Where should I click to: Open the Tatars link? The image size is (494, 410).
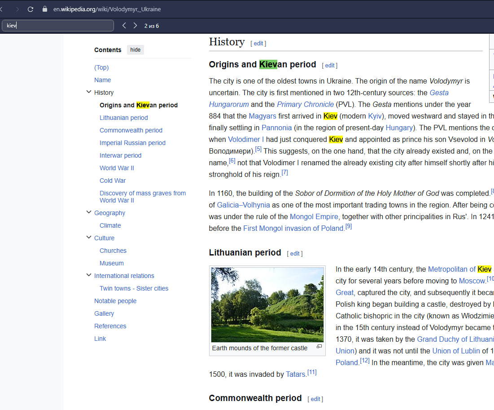click(296, 375)
